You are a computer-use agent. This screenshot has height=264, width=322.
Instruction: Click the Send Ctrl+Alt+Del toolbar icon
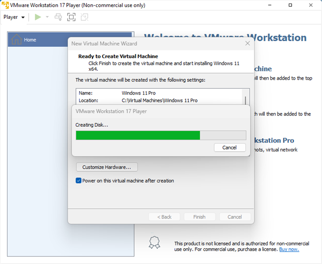pos(58,17)
